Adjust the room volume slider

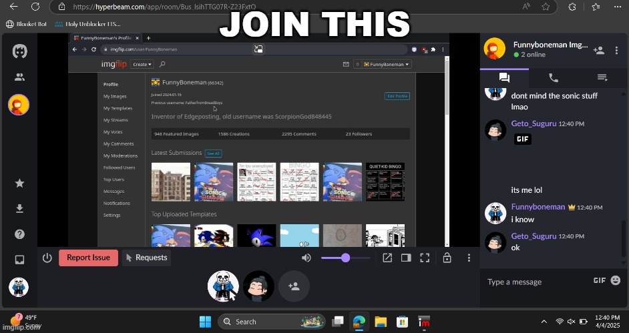point(345,258)
